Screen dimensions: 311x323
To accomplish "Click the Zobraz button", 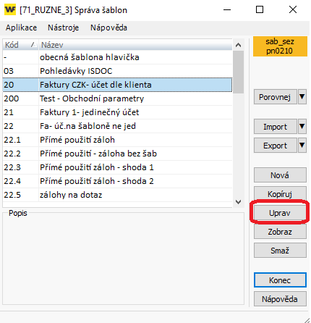I will [x=280, y=232].
